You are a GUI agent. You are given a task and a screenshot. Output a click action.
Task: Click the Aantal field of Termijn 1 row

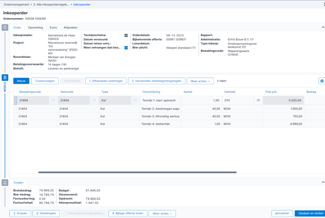pyautogui.click(x=201, y=100)
